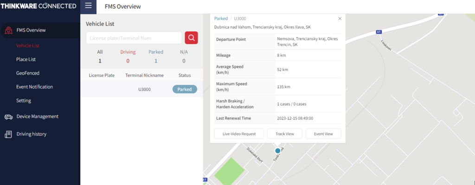
Task: Click the Track View button
Action: coord(285,134)
